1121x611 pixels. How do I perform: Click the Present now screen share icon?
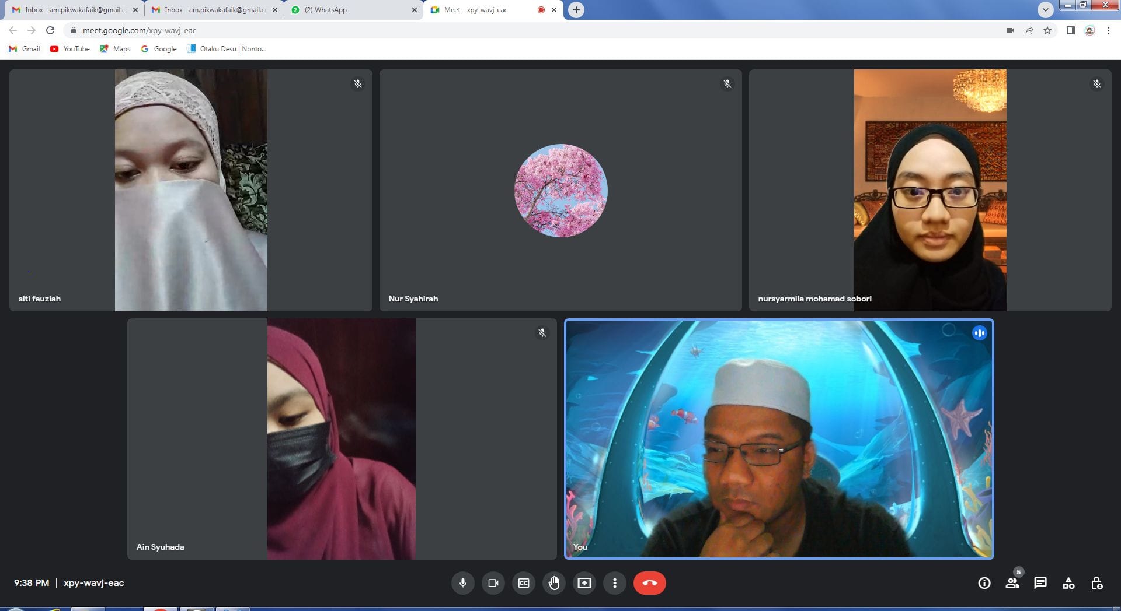(584, 583)
